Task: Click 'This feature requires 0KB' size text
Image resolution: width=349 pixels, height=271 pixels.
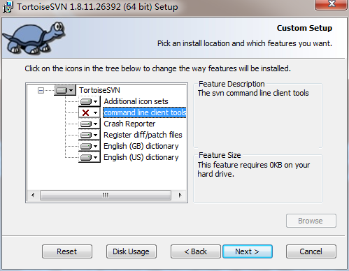Action: (254, 169)
